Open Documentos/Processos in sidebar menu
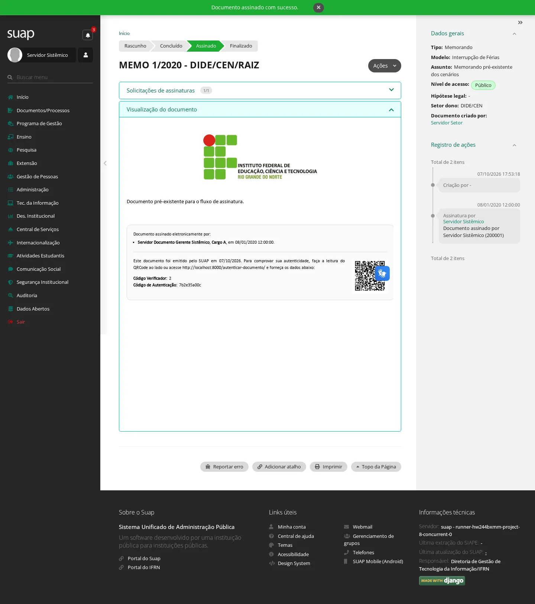The width and height of the screenshot is (535, 604). coord(43,110)
